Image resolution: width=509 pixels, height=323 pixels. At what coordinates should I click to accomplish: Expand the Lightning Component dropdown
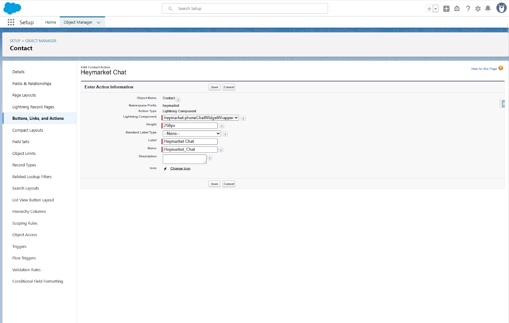[200, 118]
